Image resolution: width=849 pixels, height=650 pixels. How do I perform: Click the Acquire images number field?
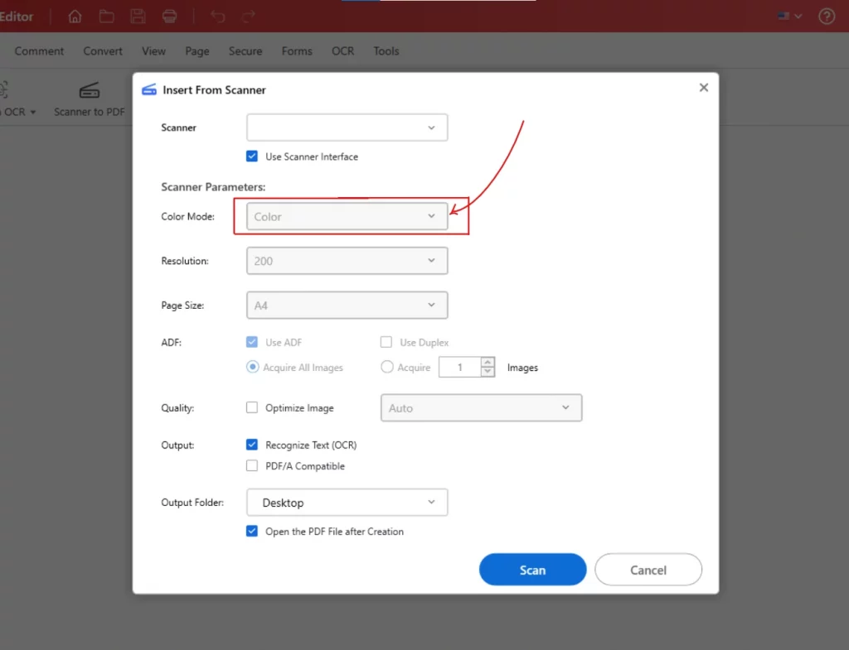[x=459, y=367]
